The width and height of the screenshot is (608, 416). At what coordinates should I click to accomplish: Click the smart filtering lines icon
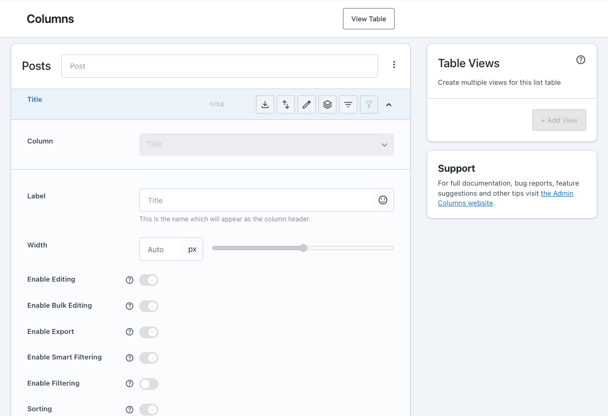[348, 105]
